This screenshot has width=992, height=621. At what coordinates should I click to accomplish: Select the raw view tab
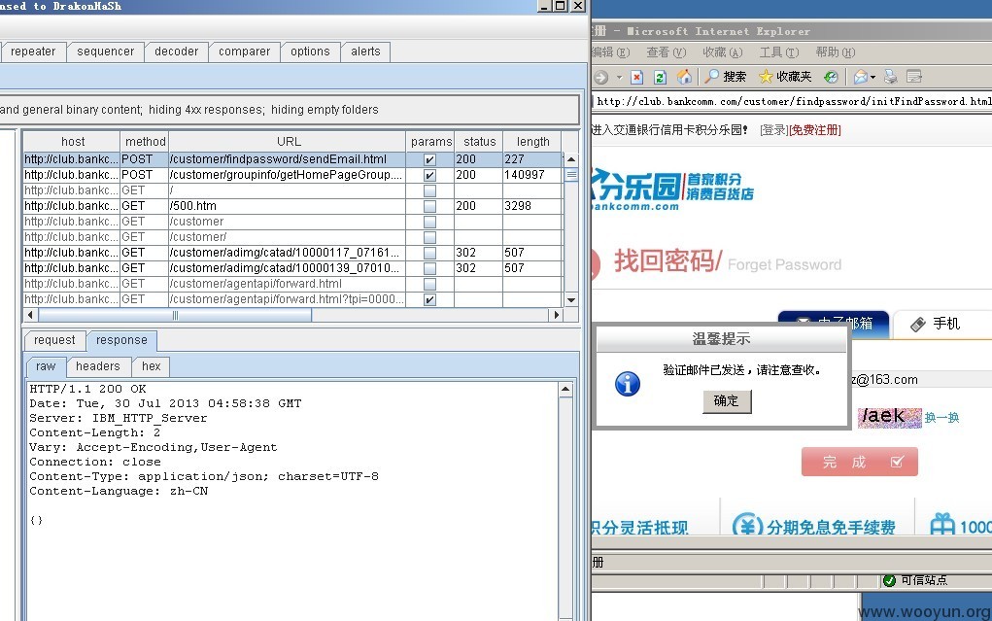(46, 366)
